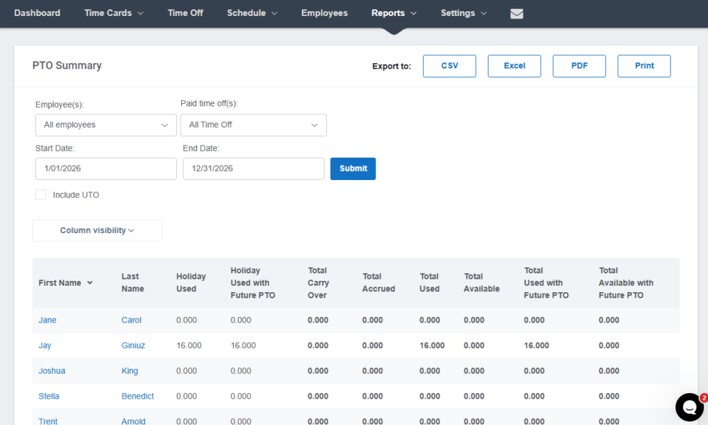Screen dimensions: 708x425
Task: Sort by Total Carry Over column
Action: click(318, 282)
